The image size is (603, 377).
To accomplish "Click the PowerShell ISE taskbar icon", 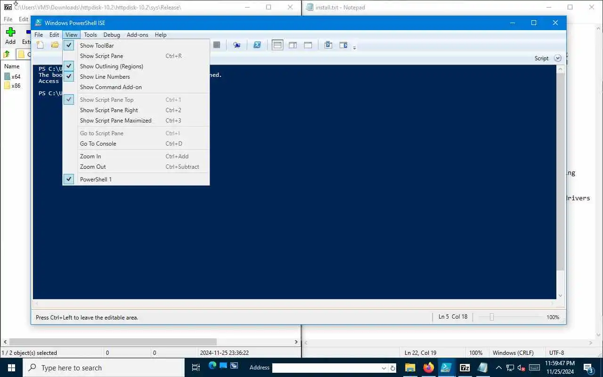I will [446, 368].
